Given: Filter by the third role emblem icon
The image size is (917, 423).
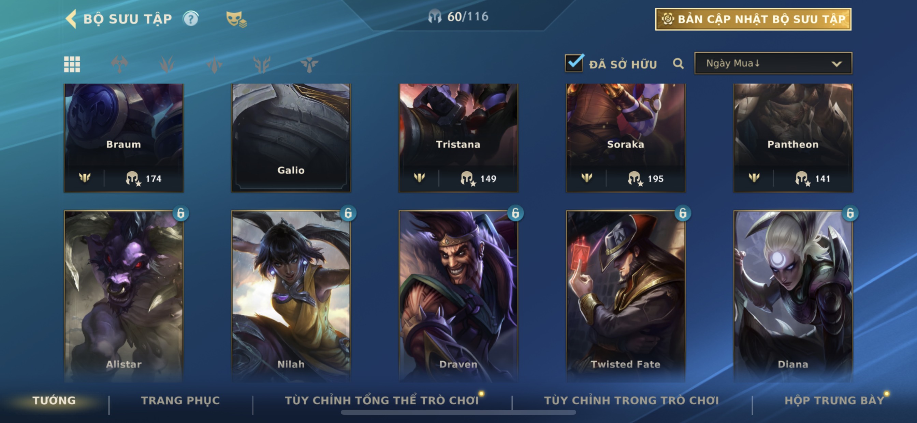Looking at the screenshot, I should click(214, 64).
